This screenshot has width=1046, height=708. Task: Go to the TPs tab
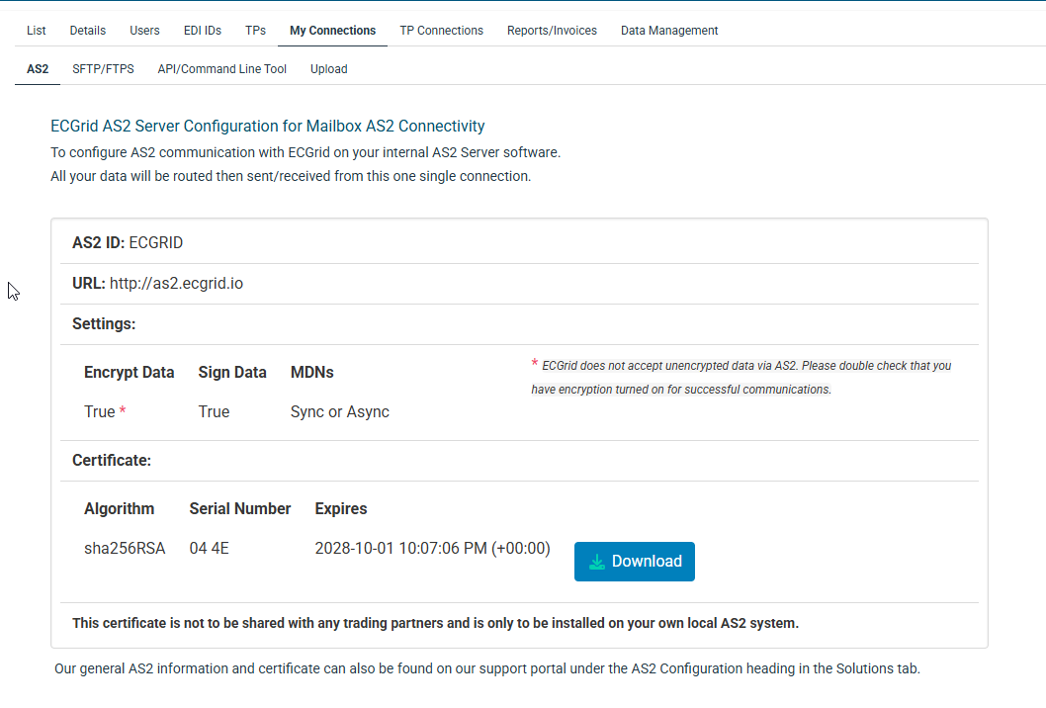click(255, 31)
